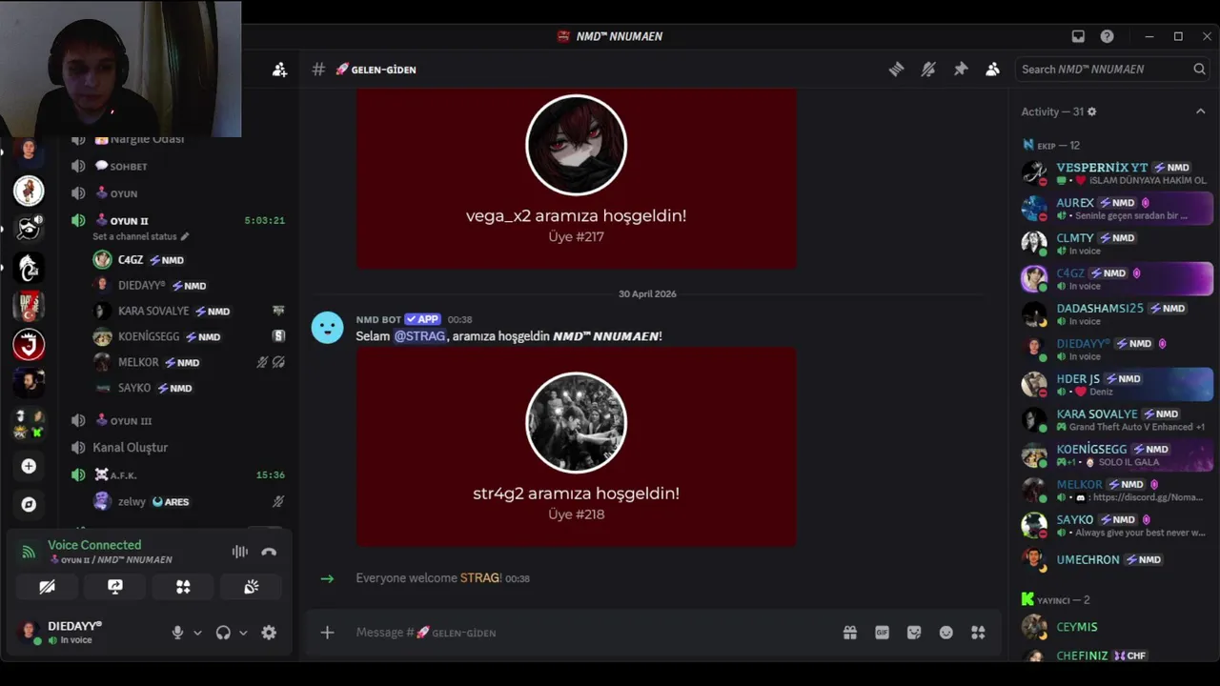1220x686 pixels.
Task: Join the SOHBET voice channel
Action: pyautogui.click(x=177, y=166)
